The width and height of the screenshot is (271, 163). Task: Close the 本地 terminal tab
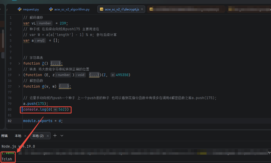coord(25,136)
